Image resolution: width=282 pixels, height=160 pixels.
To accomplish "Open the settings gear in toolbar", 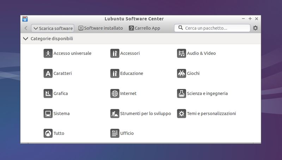I will 255,28.
